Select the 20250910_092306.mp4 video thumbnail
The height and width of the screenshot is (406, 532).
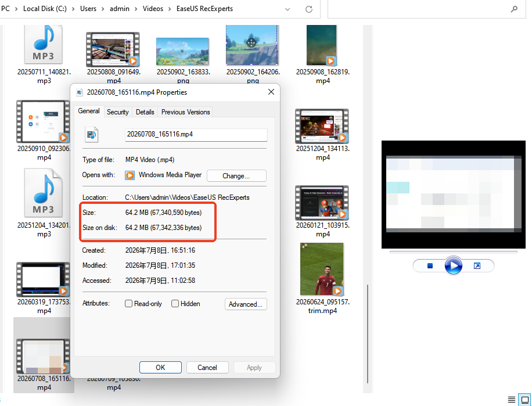[43, 121]
